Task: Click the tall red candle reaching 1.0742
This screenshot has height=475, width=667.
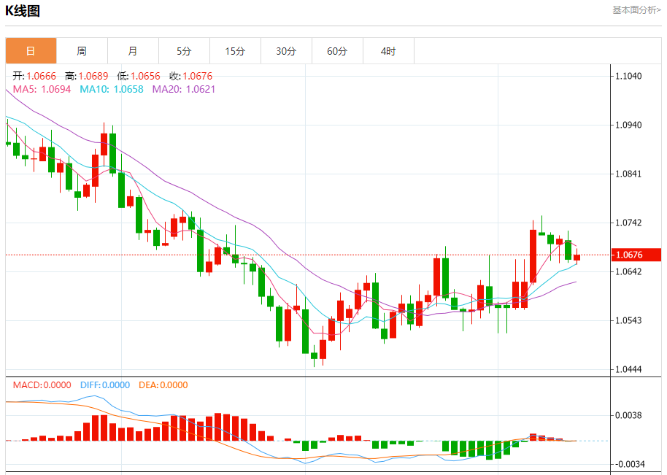Action: coord(533,256)
